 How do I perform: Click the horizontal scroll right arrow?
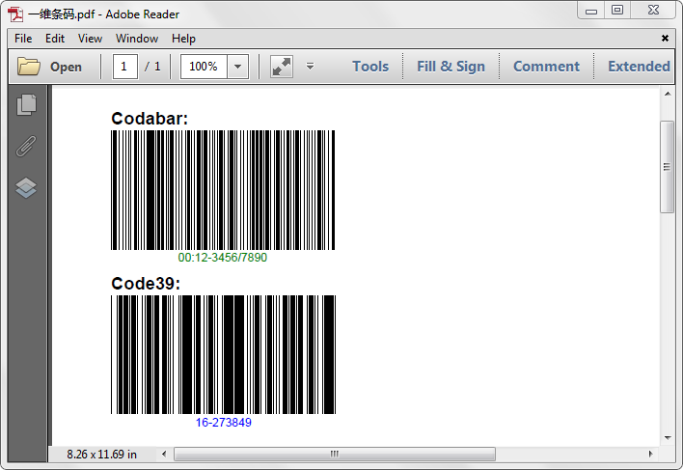coord(651,454)
